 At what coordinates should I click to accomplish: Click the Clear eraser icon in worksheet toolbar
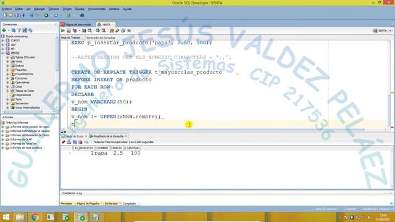(x=117, y=31)
